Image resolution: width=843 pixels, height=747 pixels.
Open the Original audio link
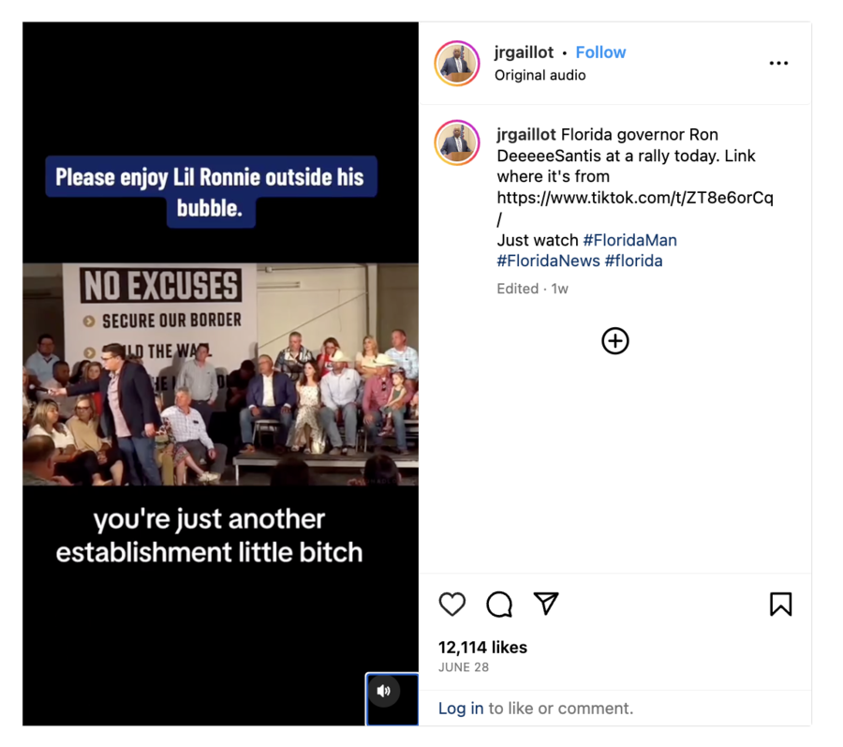pyautogui.click(x=540, y=75)
